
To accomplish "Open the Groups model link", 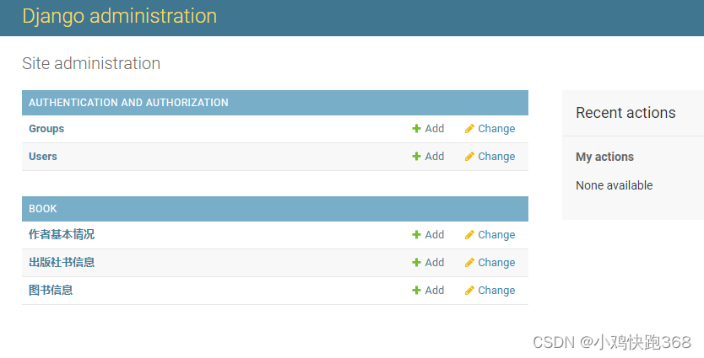I will 46,129.
